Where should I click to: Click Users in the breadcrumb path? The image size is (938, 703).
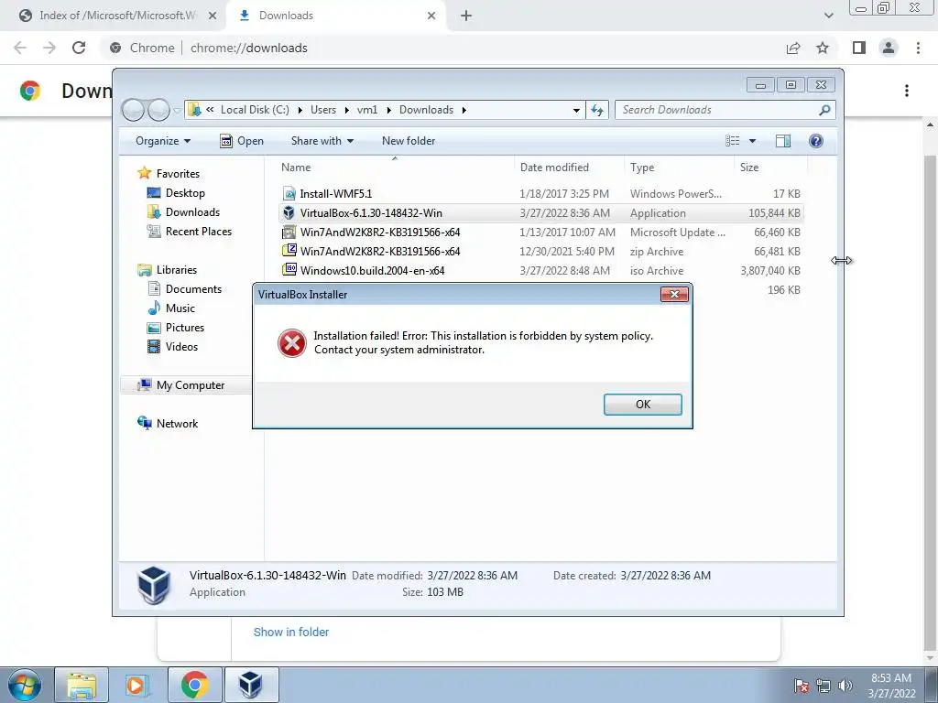tap(323, 110)
